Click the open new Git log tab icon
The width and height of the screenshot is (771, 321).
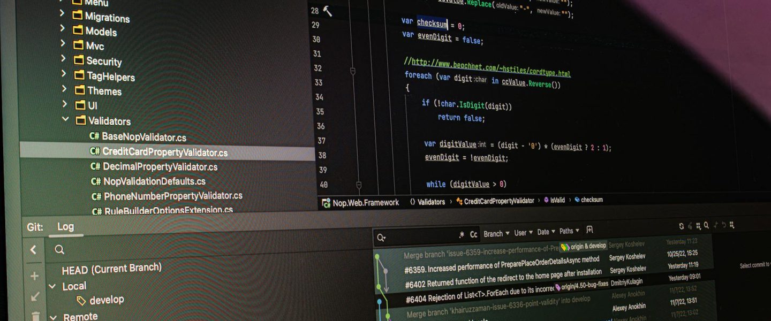click(589, 230)
